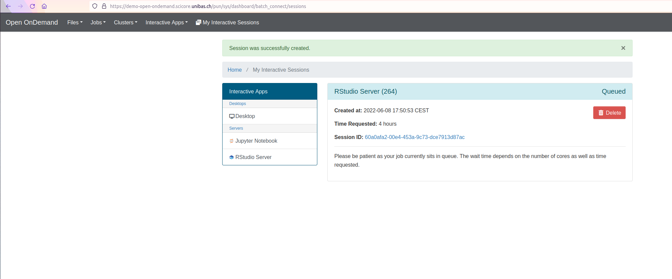Launch the Desktop app from sidebar
Viewport: 672px width, 279px height.
[270, 116]
